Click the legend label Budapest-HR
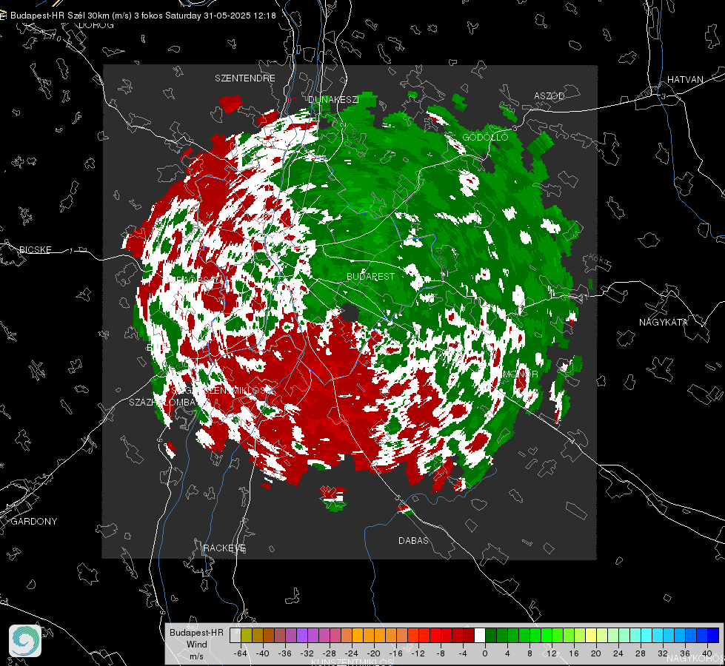Image resolution: width=725 pixels, height=666 pixels. click(196, 632)
